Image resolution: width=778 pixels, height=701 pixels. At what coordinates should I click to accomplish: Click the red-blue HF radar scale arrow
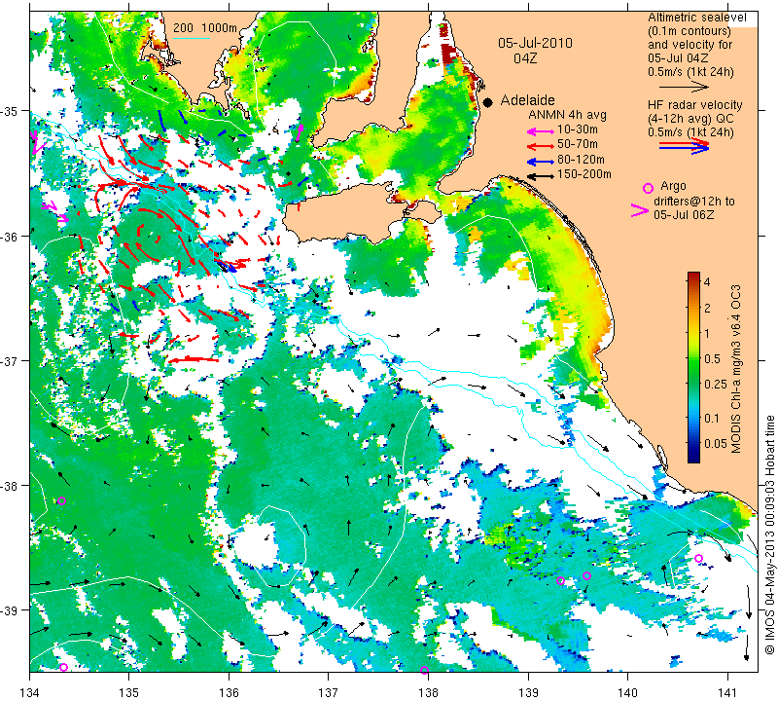pyautogui.click(x=684, y=146)
